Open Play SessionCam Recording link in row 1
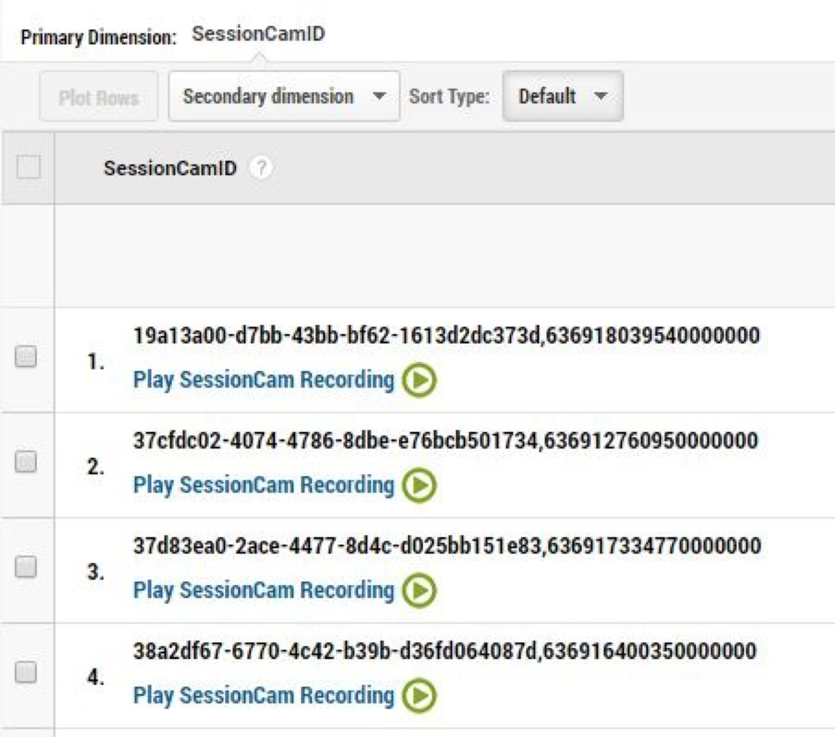The width and height of the screenshot is (835, 737). [x=264, y=380]
